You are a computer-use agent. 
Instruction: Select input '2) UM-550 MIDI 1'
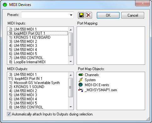[x=38, y=29]
